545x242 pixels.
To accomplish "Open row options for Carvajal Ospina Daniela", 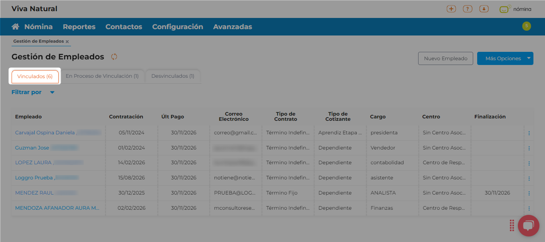I will pyautogui.click(x=529, y=133).
